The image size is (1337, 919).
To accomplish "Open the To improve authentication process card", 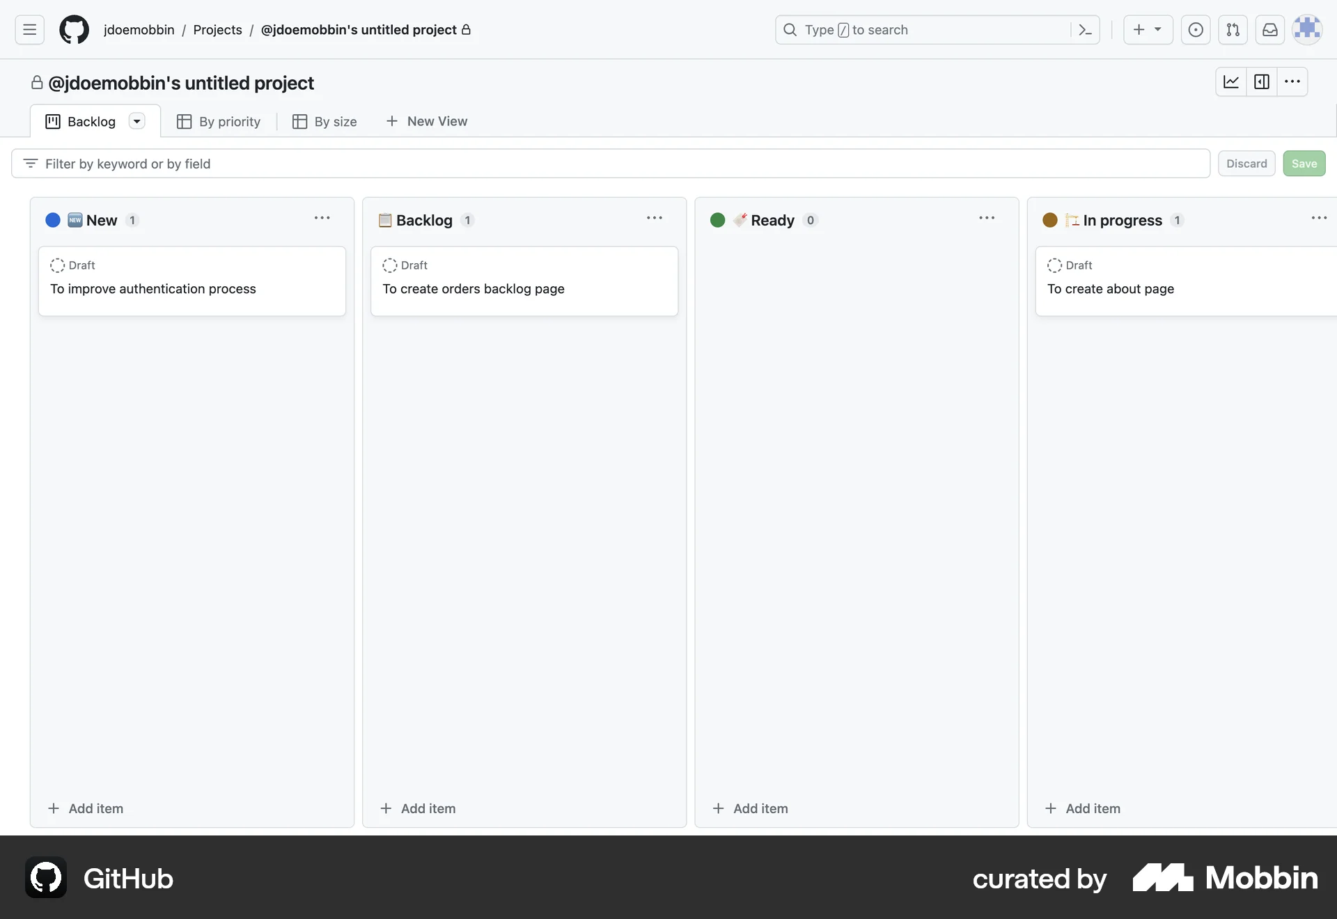I will coord(153,288).
